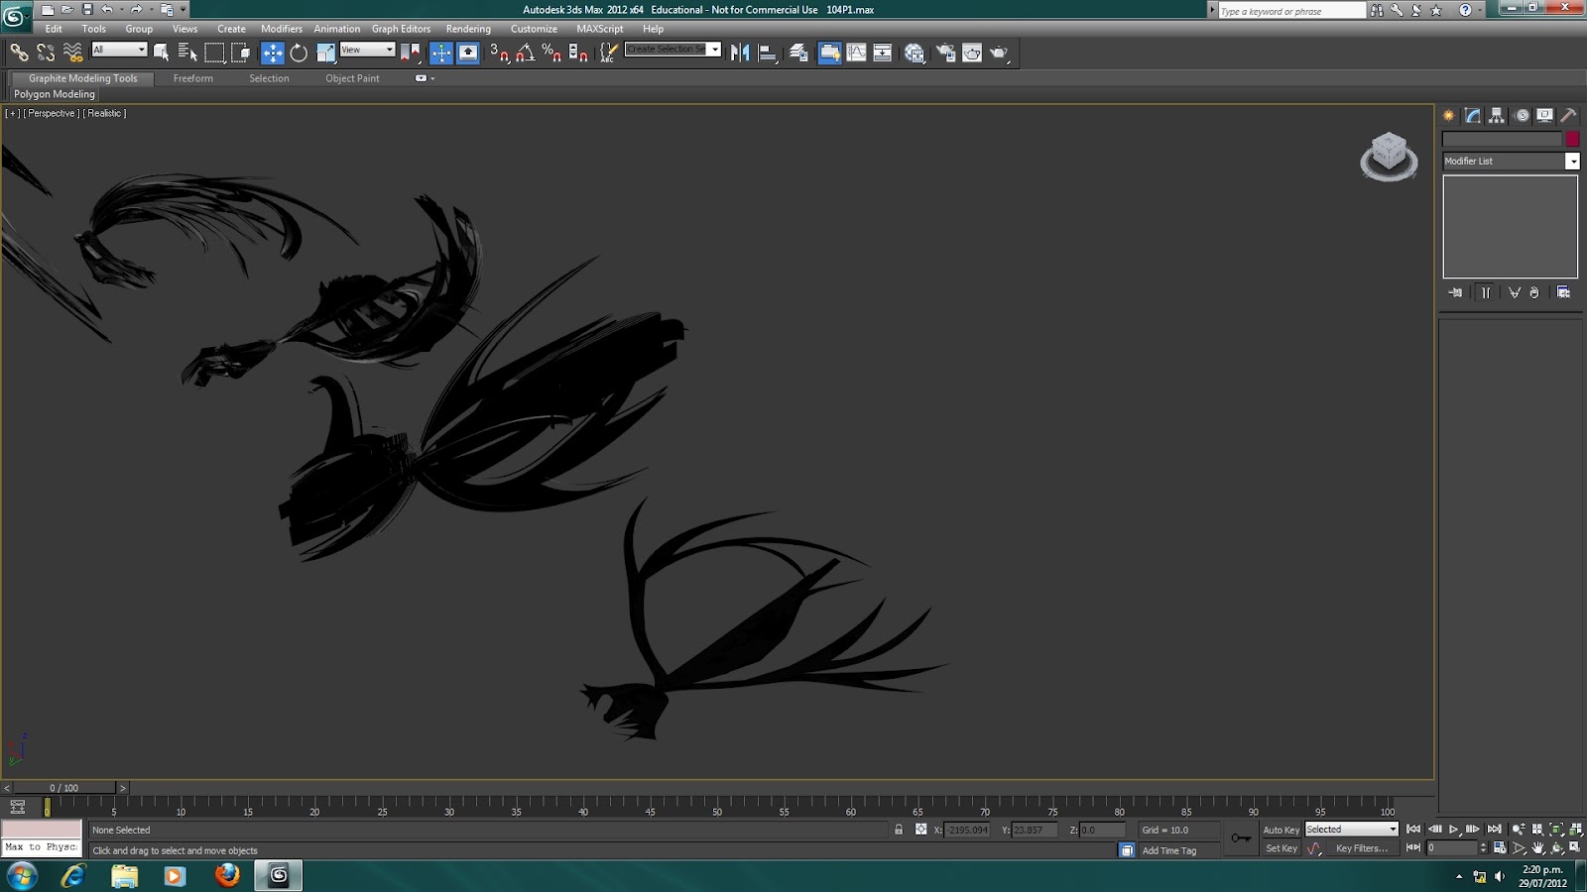Toggle the 3D Snaps button
The image size is (1587, 892).
[499, 53]
